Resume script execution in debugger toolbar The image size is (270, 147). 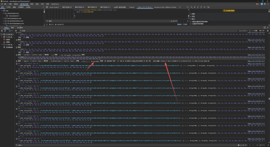click(x=192, y=7)
